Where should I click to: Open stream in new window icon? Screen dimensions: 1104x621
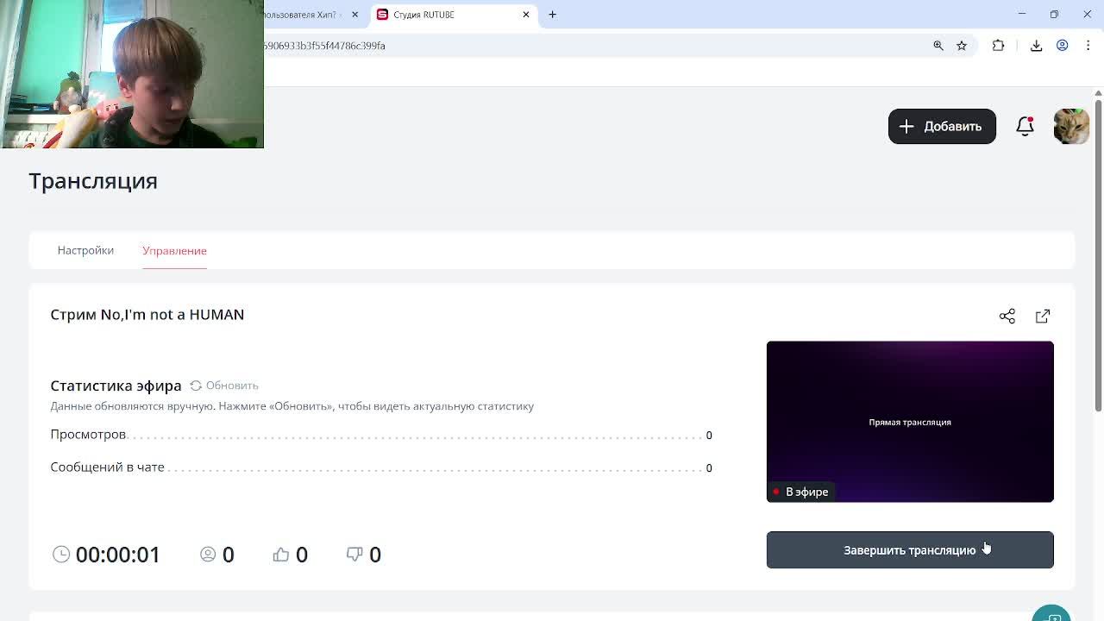coord(1043,316)
